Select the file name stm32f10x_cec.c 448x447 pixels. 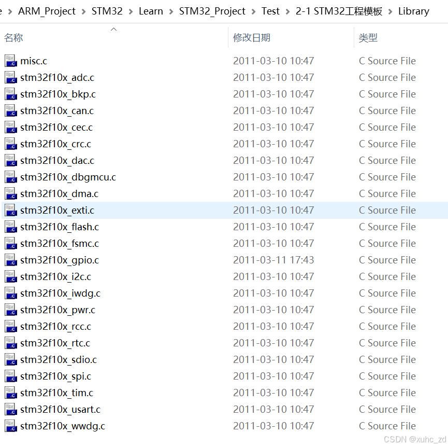(56, 127)
